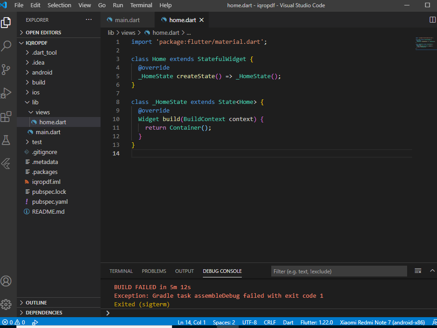Click the split editor icon
The width and height of the screenshot is (437, 328).
(432, 20)
